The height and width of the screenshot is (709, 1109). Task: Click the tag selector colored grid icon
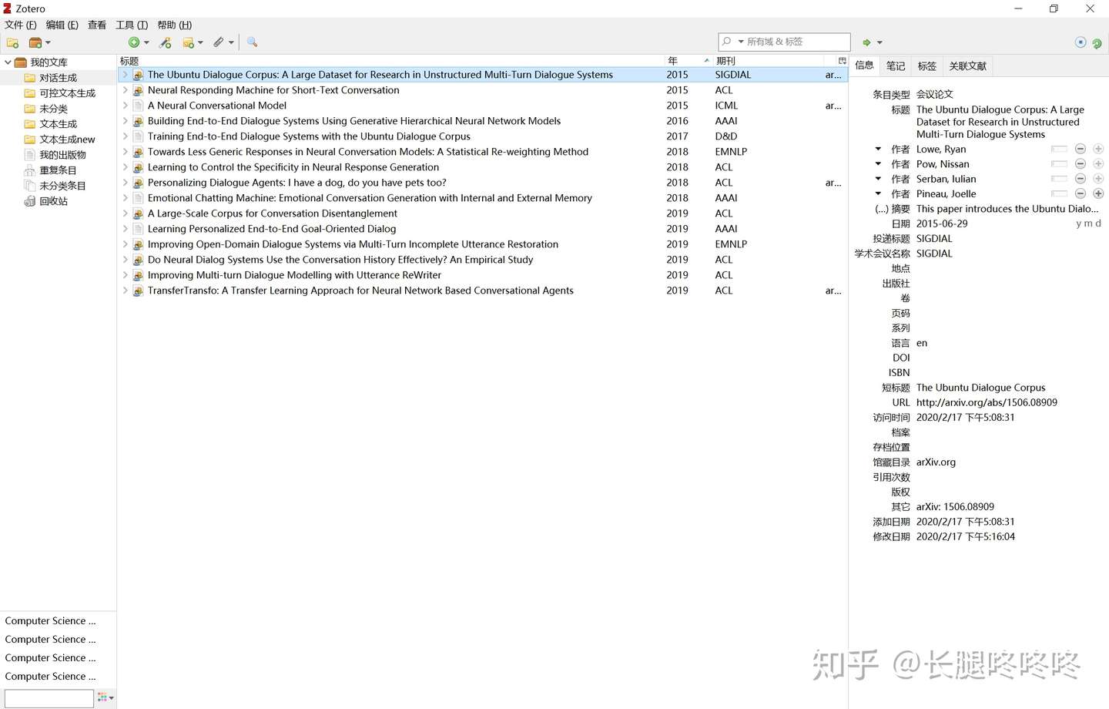(102, 697)
